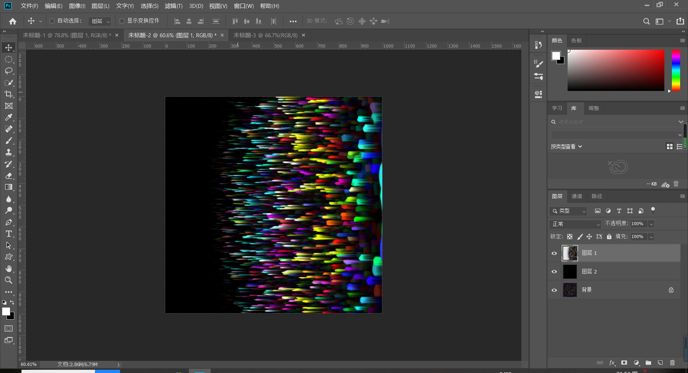Pick a color in the red color field
Image resolution: width=688 pixels, height=373 pixels.
[616, 70]
